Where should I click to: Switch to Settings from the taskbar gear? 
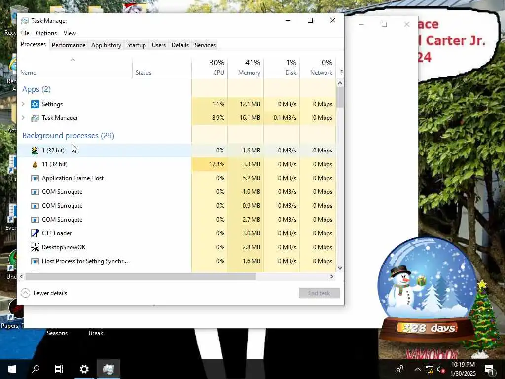pyautogui.click(x=84, y=369)
